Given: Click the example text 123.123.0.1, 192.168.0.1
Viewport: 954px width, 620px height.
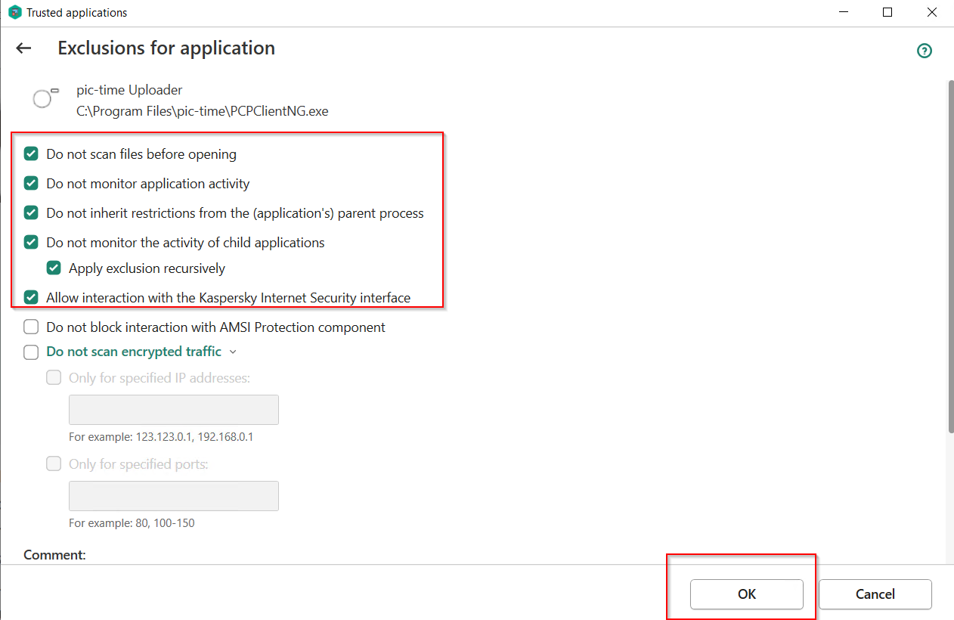Looking at the screenshot, I should (194, 437).
